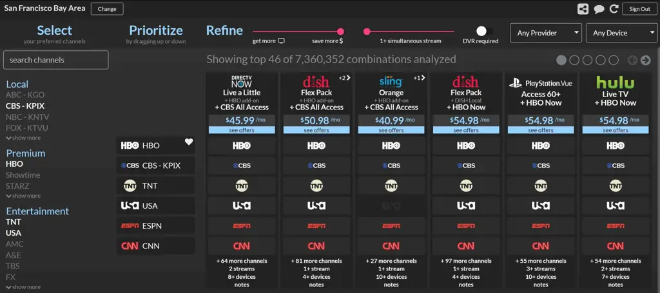Screen dimensions: 660x293
Task: Select AMC in Entertainment list
Action: 15,244
